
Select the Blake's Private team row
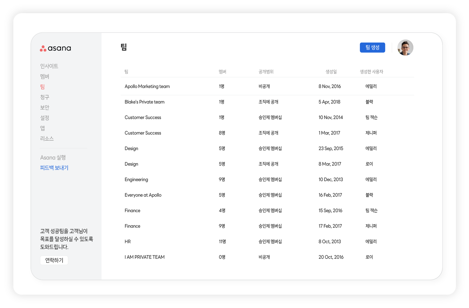(144, 102)
